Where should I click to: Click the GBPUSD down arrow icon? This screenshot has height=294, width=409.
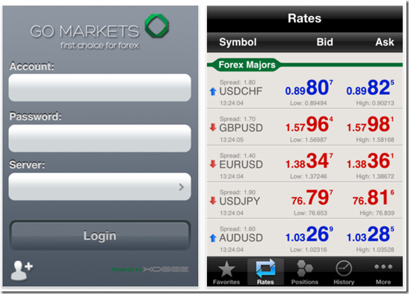pos(213,127)
